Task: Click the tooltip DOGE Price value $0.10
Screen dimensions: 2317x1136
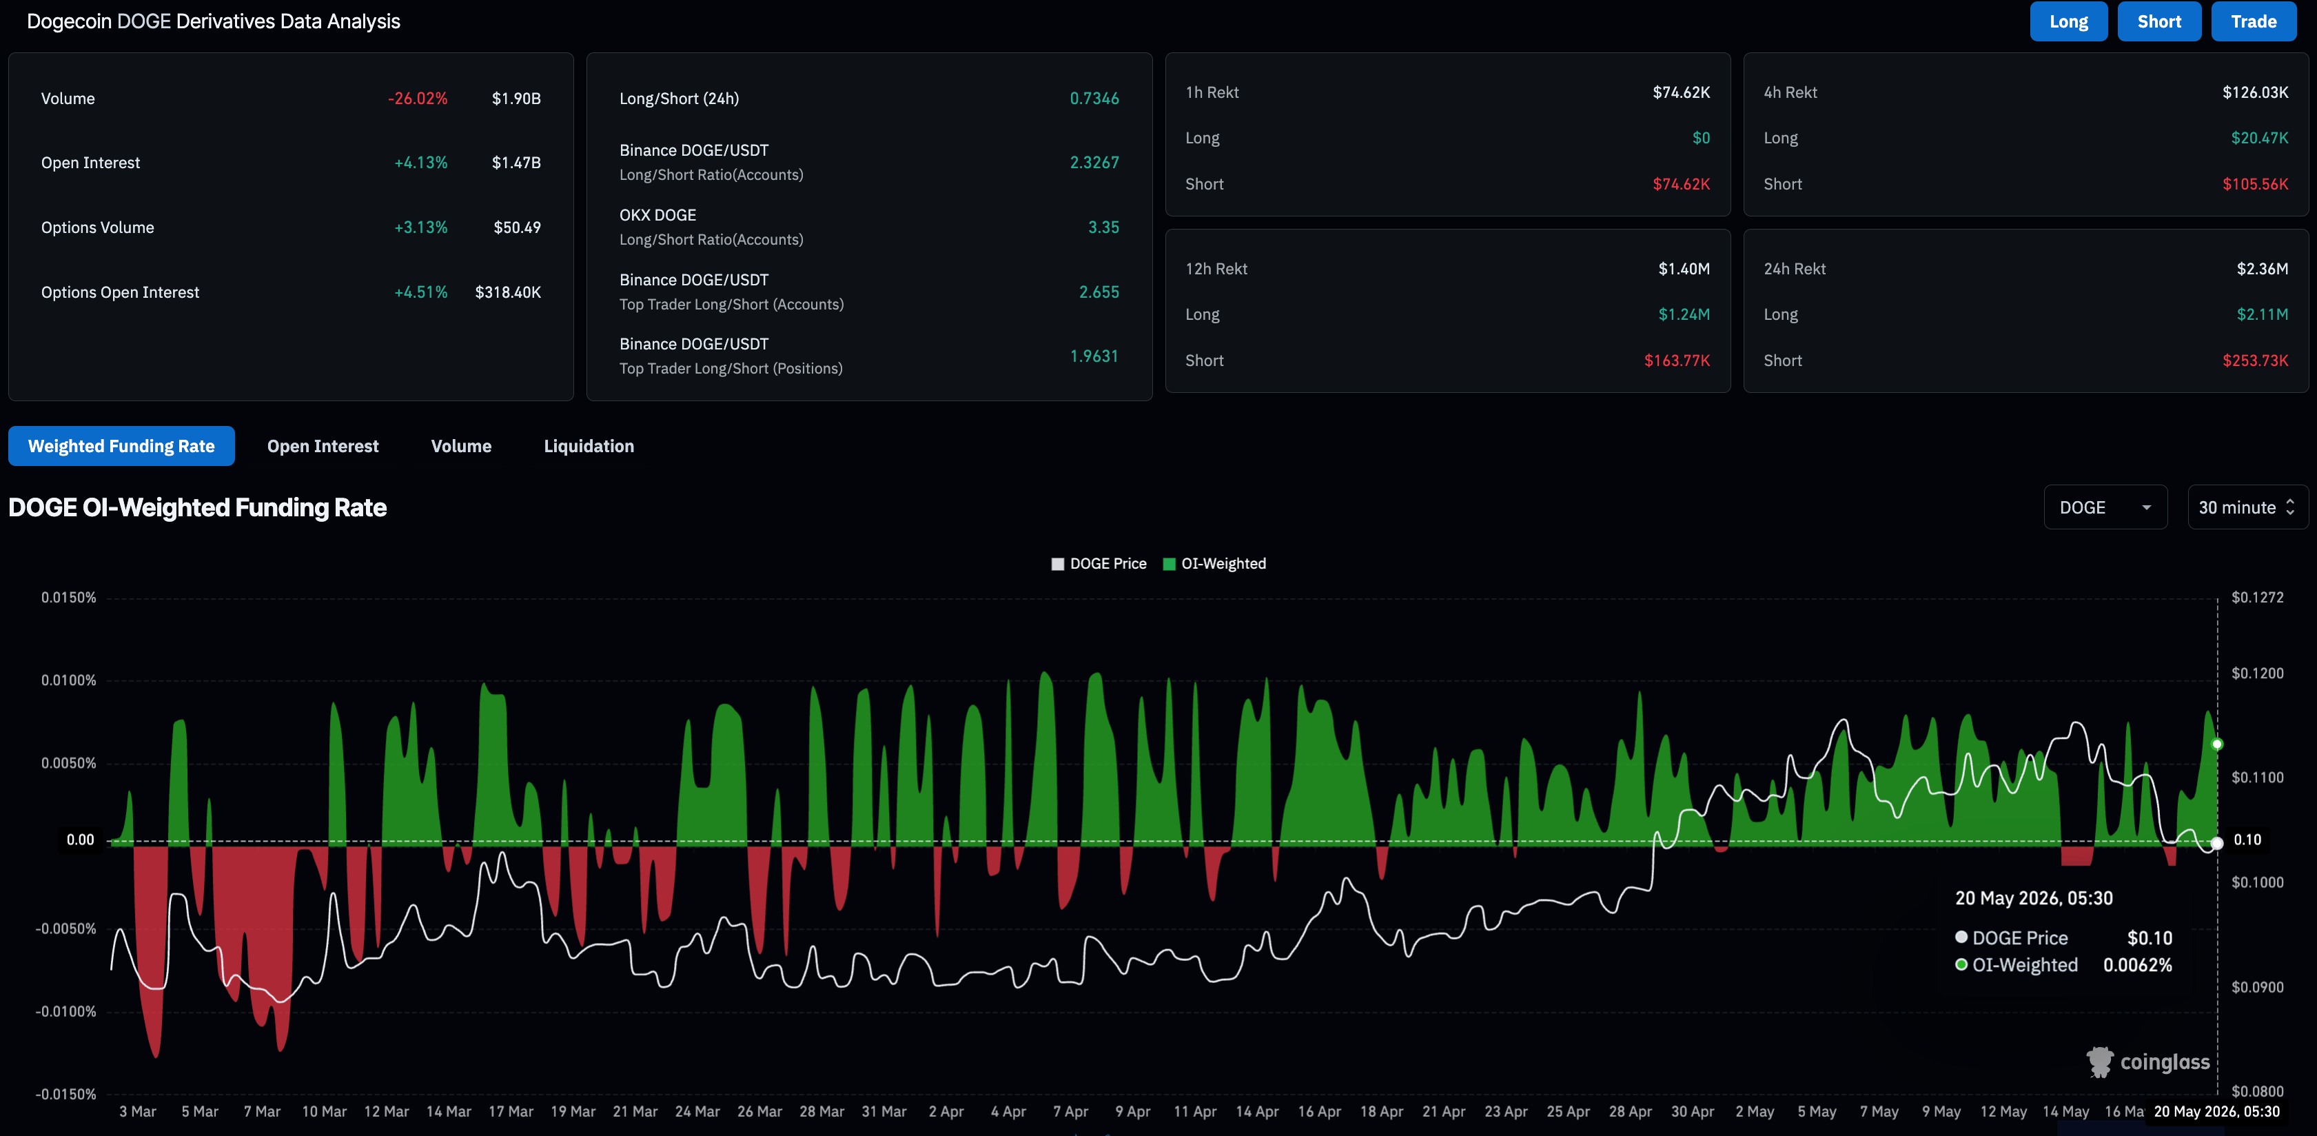Action: [x=2150, y=938]
